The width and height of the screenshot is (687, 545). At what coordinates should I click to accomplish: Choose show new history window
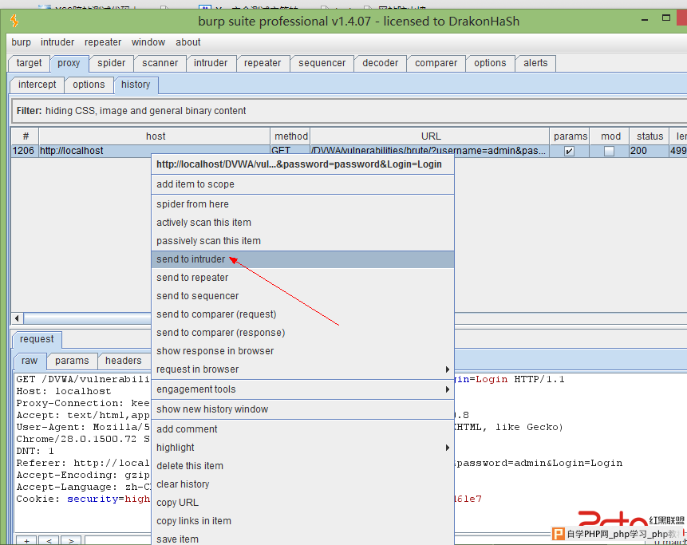tap(302, 409)
